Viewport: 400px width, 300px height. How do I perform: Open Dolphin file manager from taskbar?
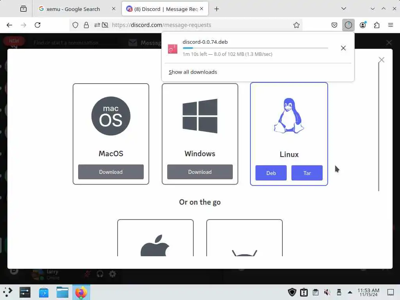coord(62,292)
